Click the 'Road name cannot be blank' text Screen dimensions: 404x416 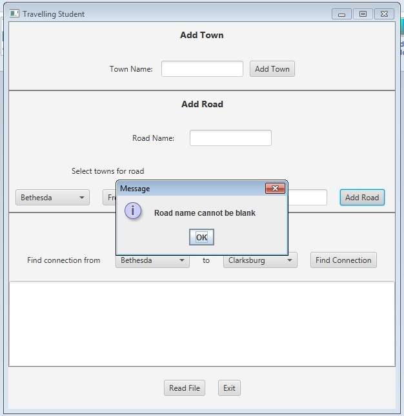click(x=205, y=213)
